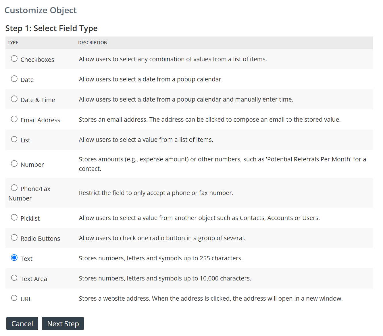Click the 'URL' label text
383x336 pixels.
26,299
